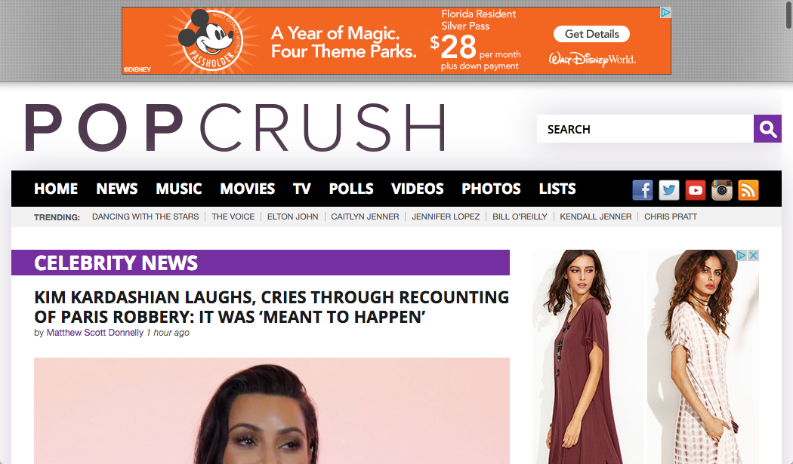Open the Music menu
This screenshot has height=464, width=793.
pos(178,189)
